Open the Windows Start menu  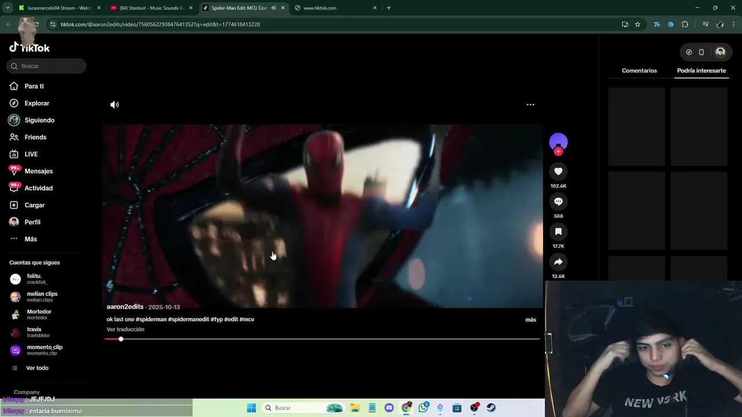[x=251, y=408]
